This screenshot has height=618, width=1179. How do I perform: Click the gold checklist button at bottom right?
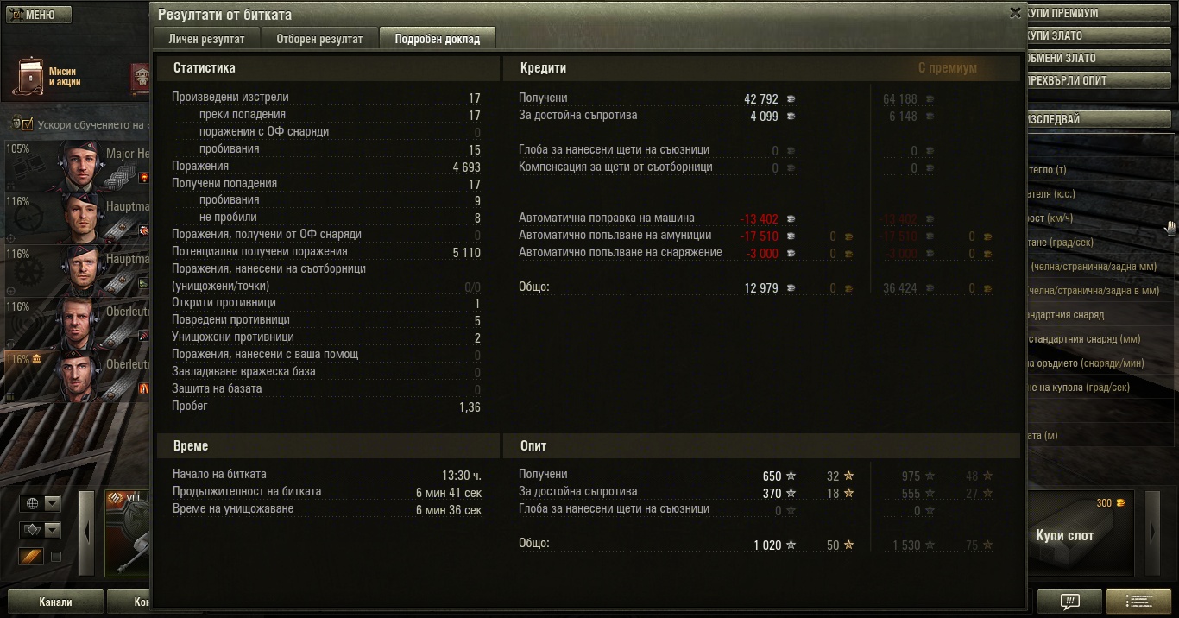(1138, 602)
